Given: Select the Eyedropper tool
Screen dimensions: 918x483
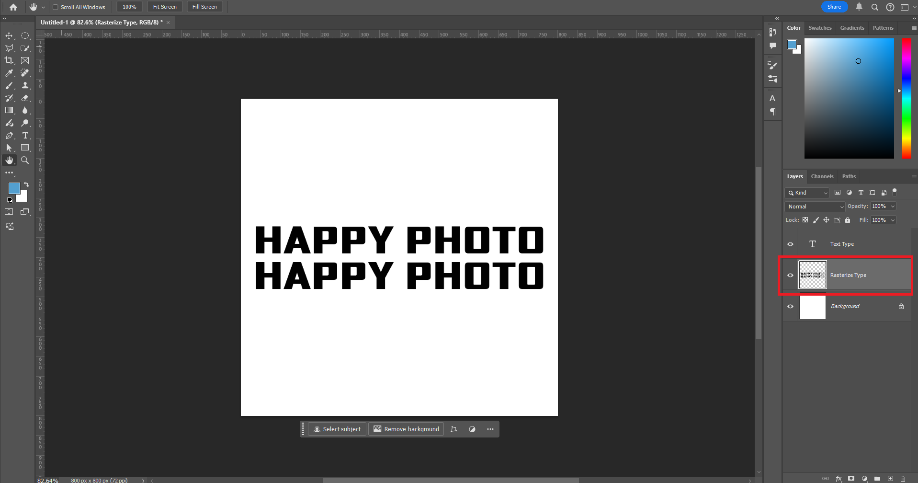Looking at the screenshot, I should (9, 73).
